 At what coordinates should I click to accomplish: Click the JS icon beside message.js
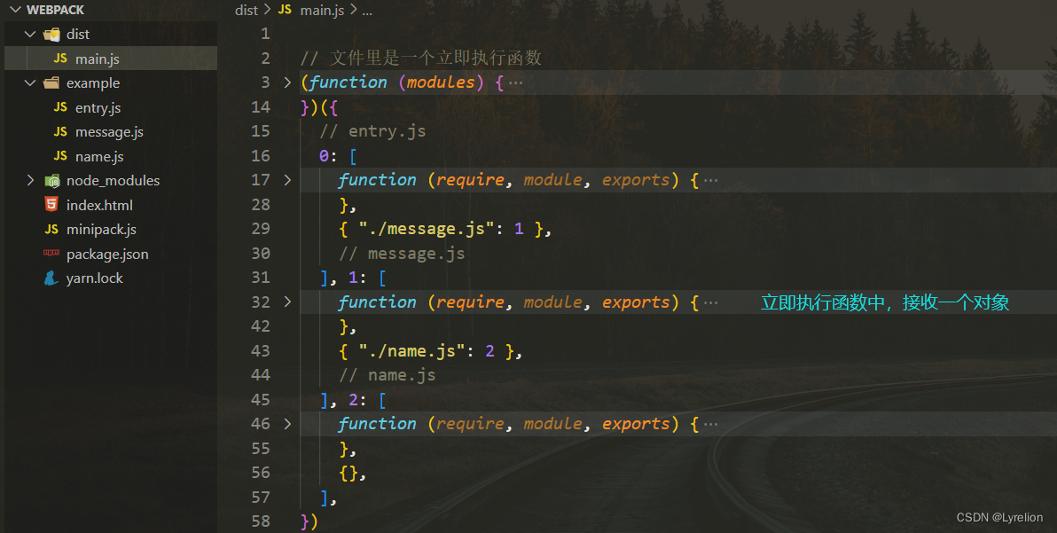(x=60, y=131)
